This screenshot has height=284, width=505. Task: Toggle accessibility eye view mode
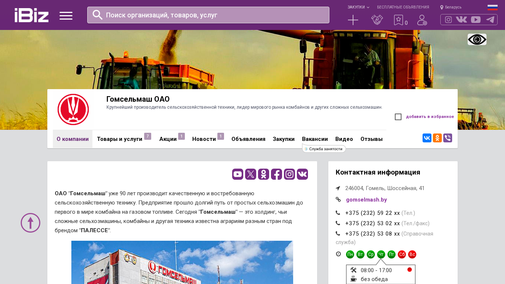point(477,39)
